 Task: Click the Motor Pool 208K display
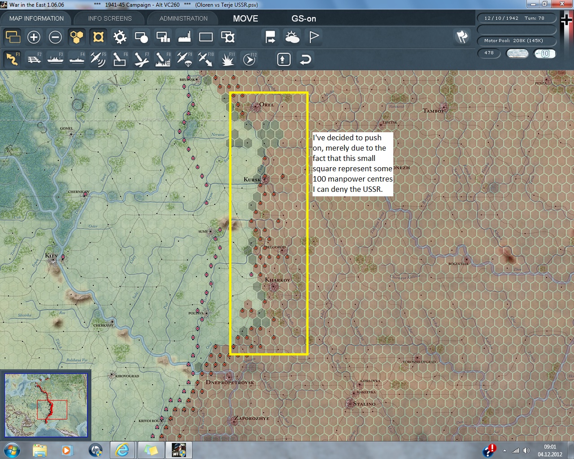coord(516,41)
